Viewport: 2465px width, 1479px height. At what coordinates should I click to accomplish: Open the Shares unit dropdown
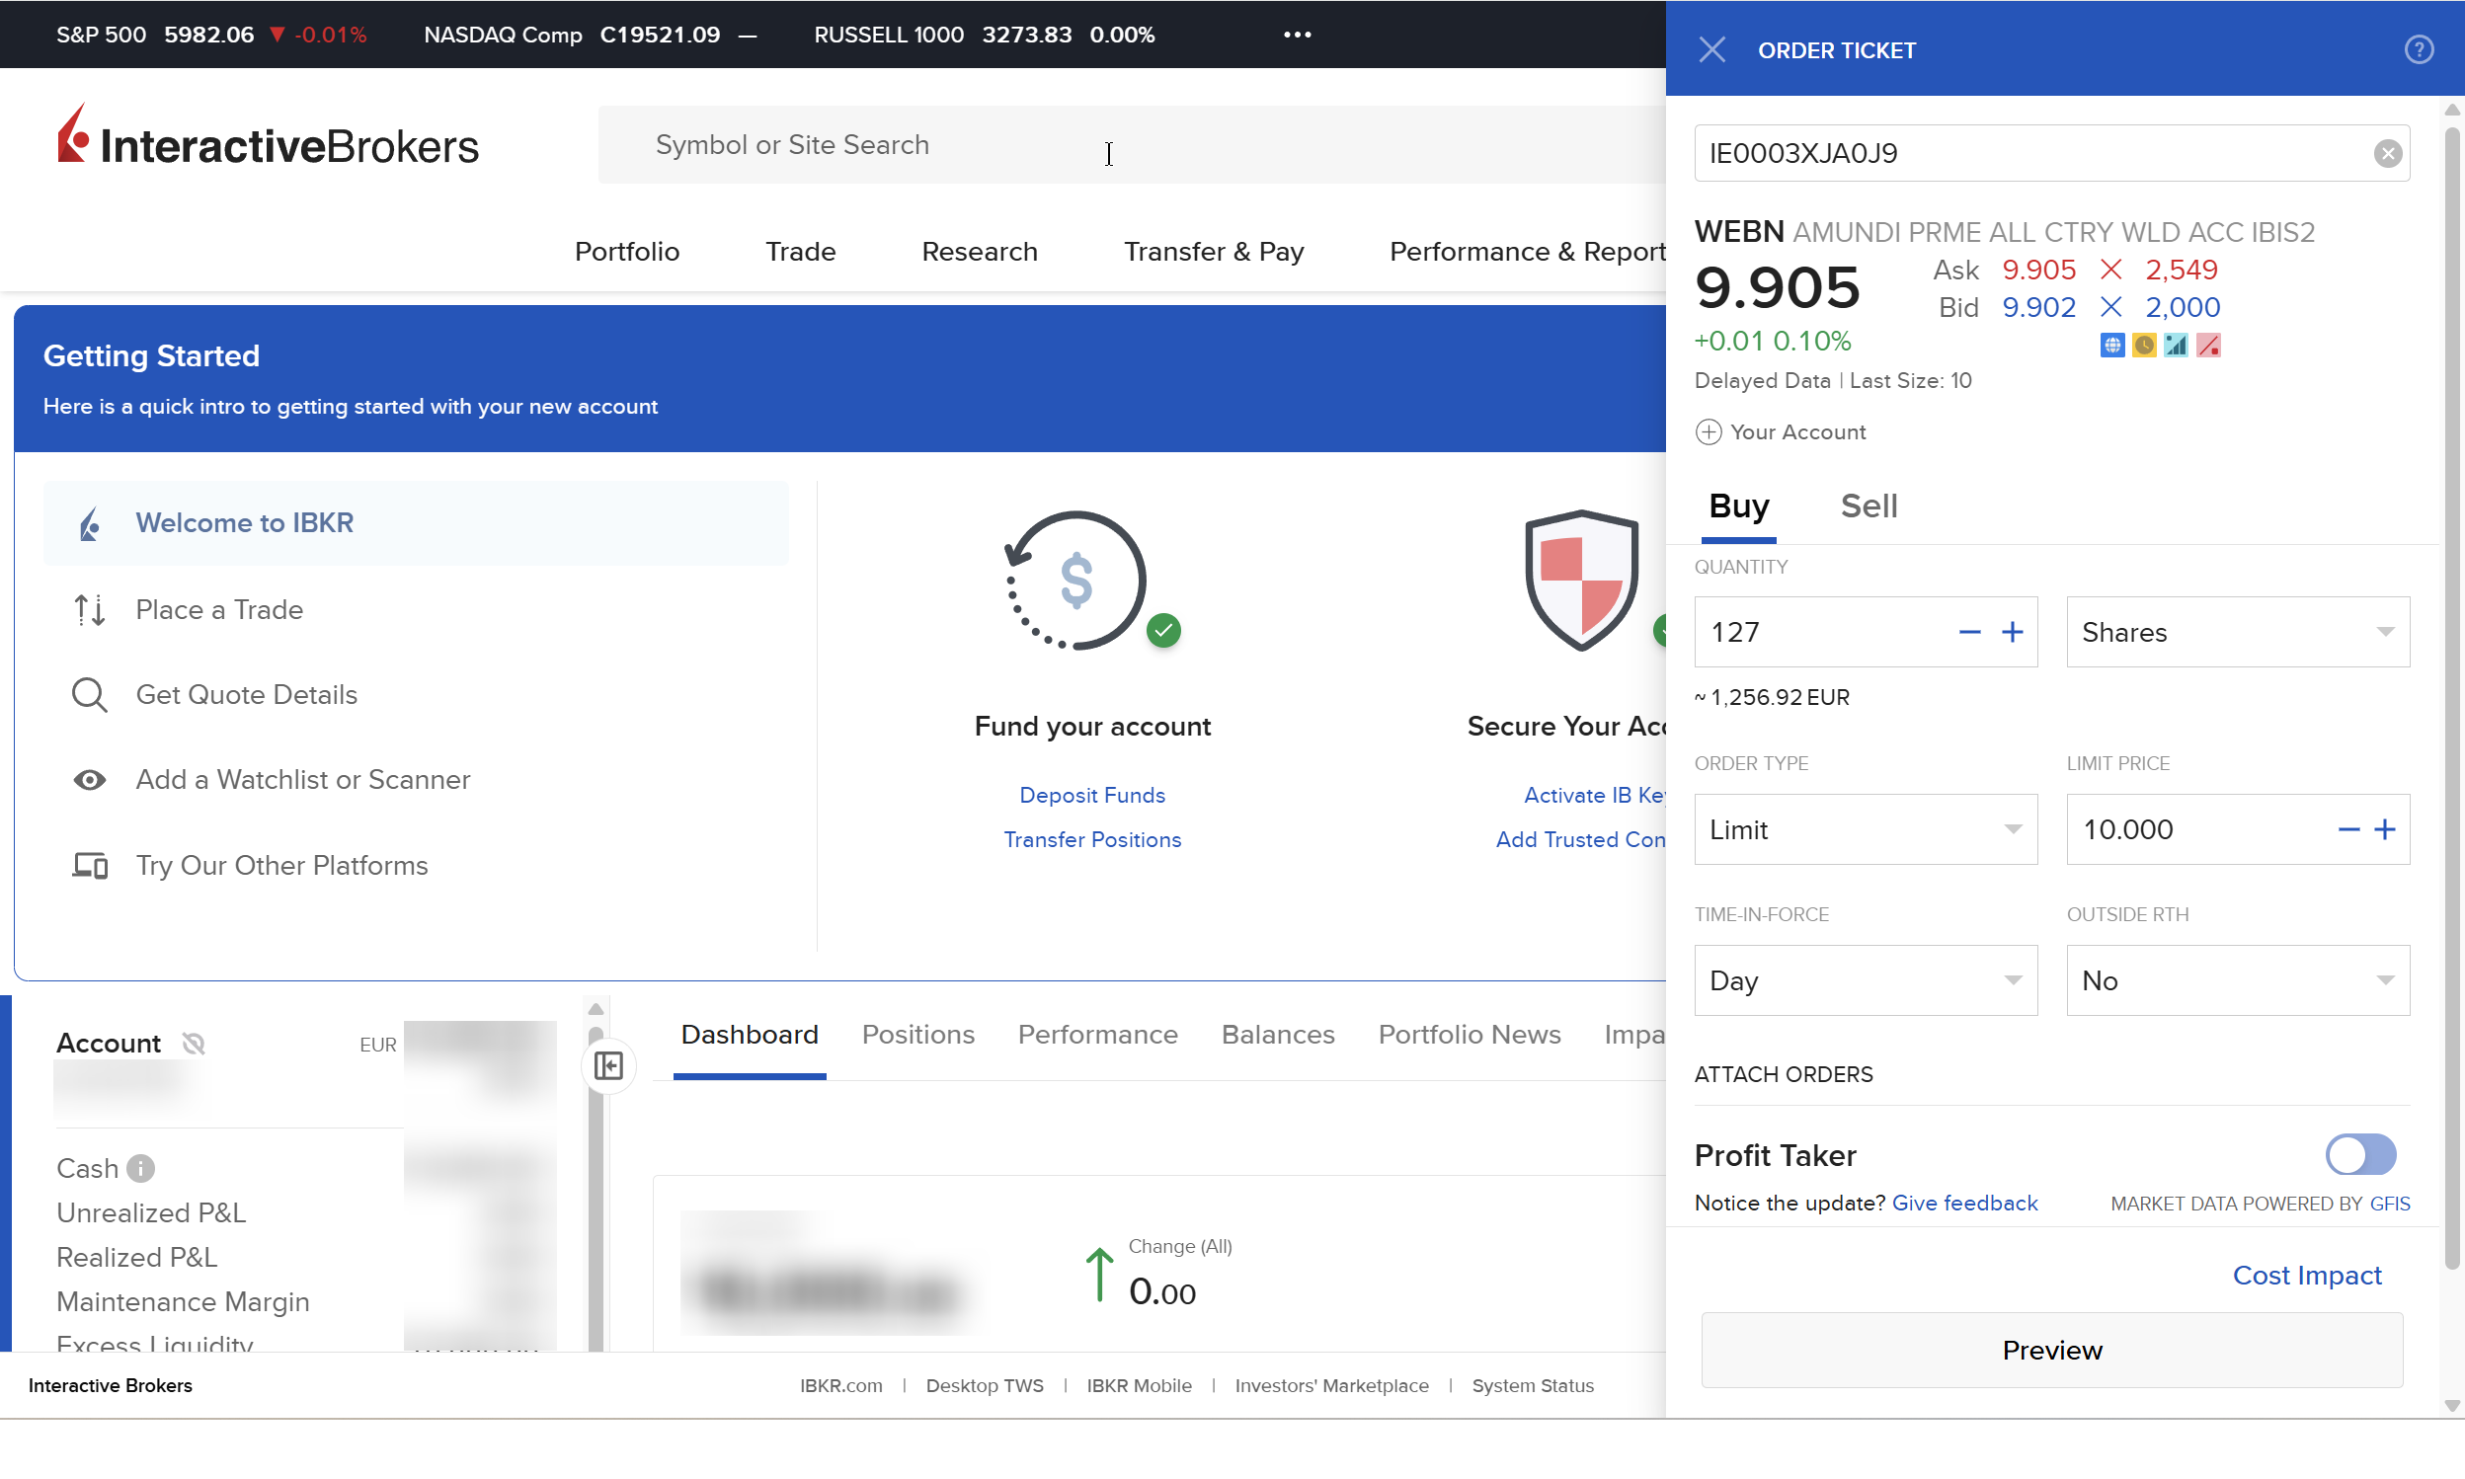[x=2237, y=632]
